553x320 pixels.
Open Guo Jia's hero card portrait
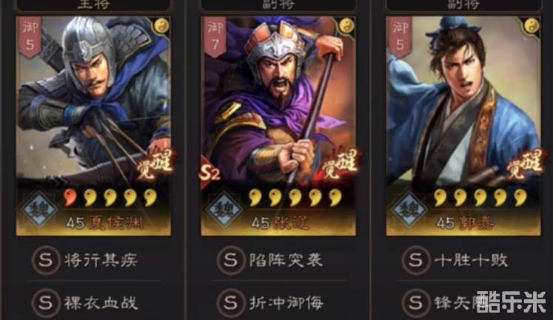463,126
